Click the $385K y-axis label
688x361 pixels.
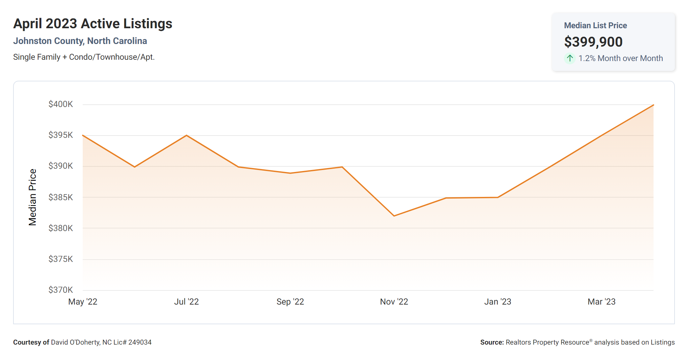click(x=61, y=197)
